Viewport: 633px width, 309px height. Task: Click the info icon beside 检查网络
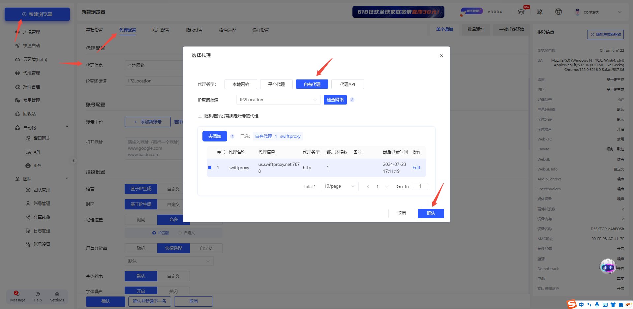352,100
